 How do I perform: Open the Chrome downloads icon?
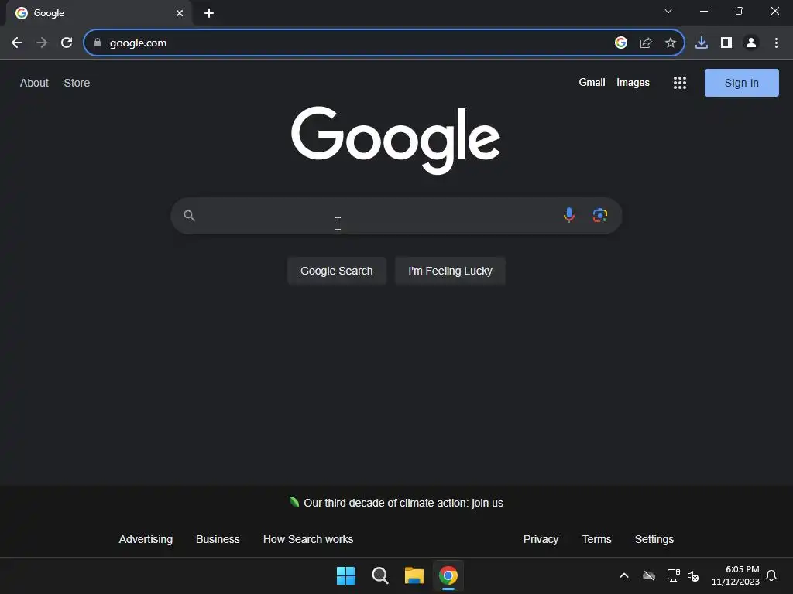coord(702,43)
